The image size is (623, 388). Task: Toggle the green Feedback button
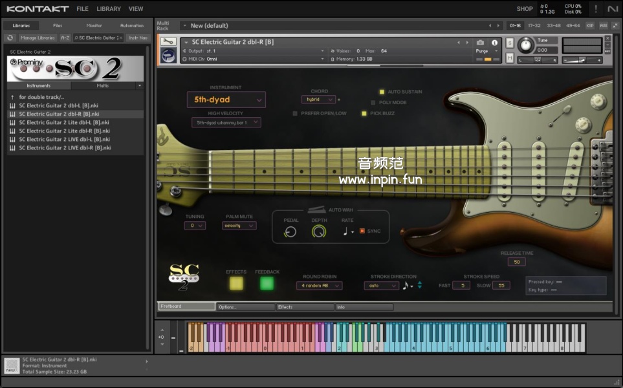267,283
